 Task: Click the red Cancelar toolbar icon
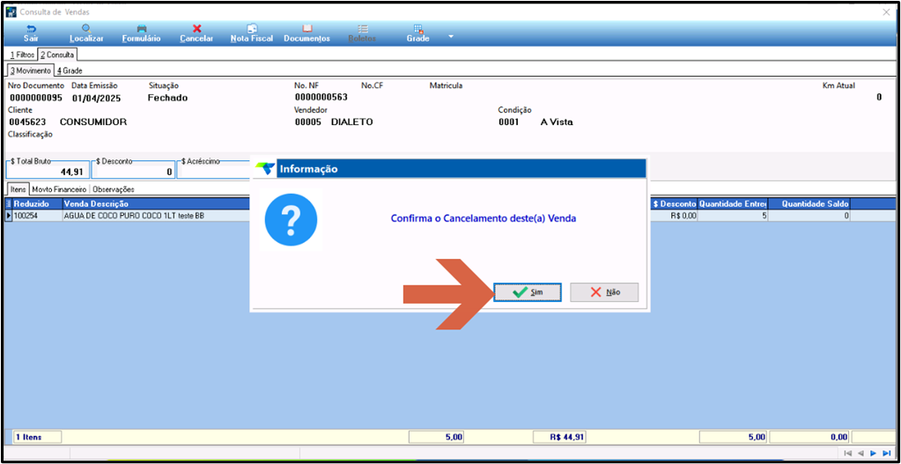[196, 33]
